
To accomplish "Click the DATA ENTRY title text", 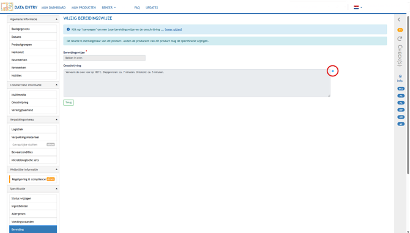I will [x=26, y=7].
